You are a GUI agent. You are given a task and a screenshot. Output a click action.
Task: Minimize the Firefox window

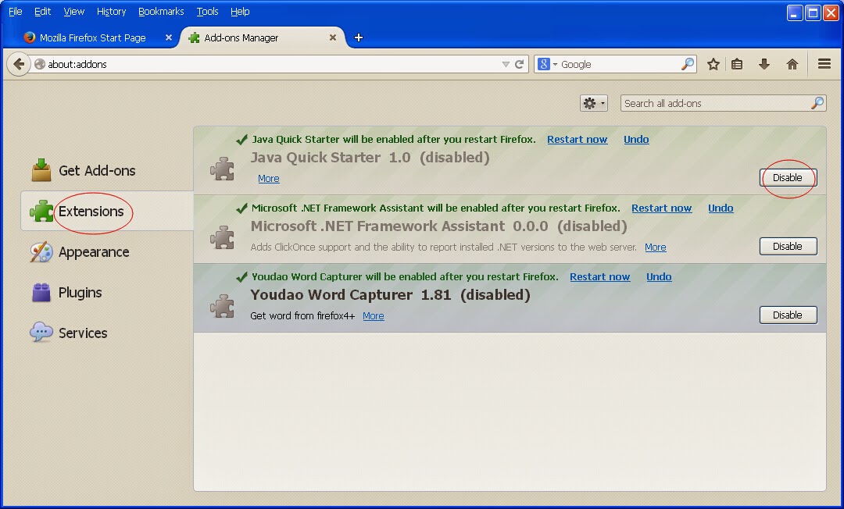pyautogui.click(x=795, y=12)
